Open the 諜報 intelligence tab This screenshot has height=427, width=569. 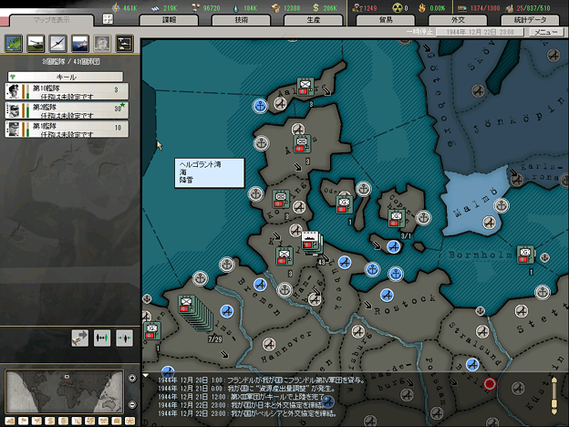click(169, 20)
